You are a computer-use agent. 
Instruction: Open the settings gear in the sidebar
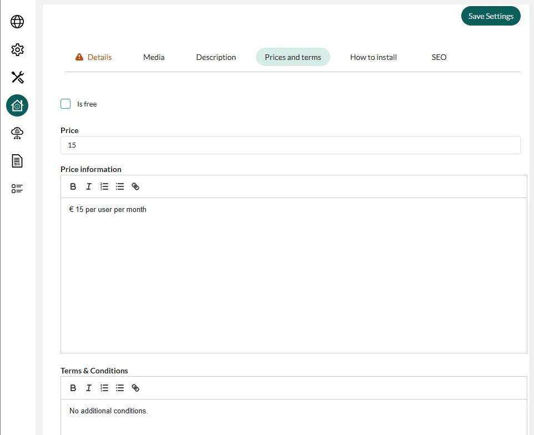[x=17, y=49]
